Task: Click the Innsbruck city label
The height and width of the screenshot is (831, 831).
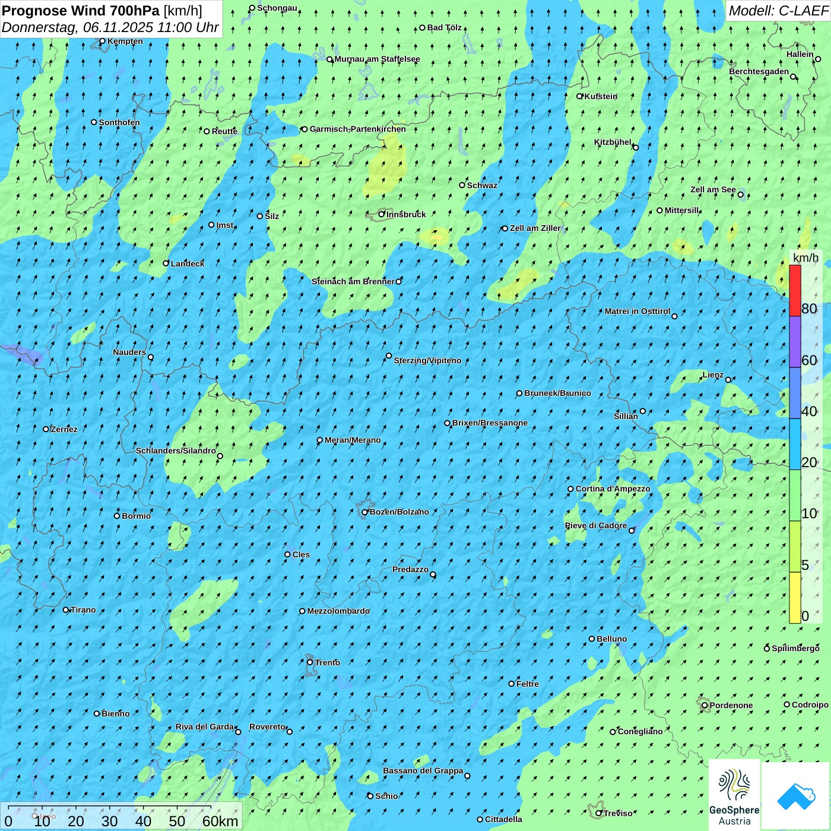Action: 406,214
